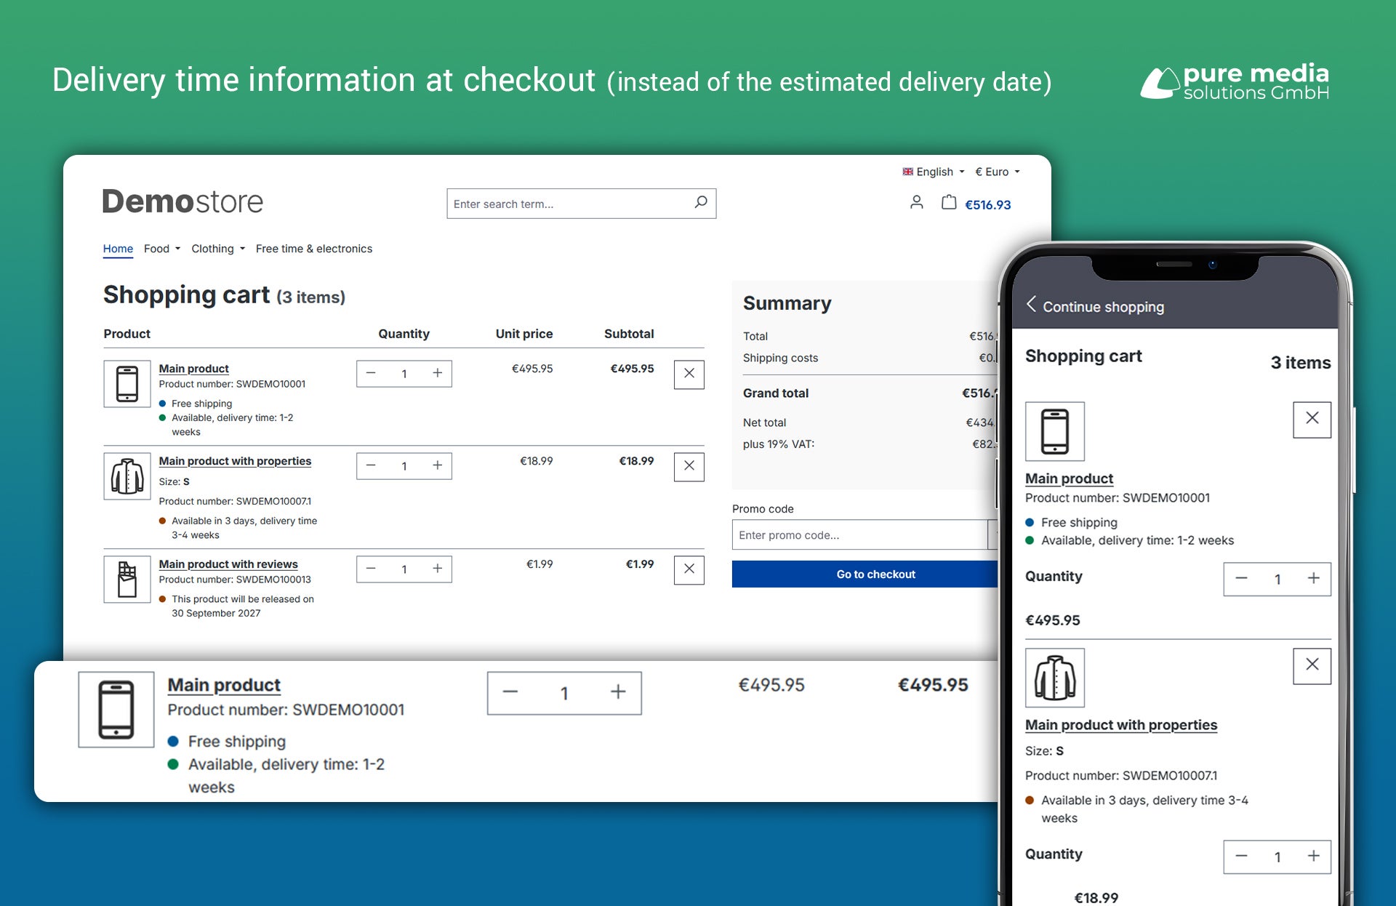Go to the Home navigation item
This screenshot has height=906, width=1396.
tap(118, 249)
